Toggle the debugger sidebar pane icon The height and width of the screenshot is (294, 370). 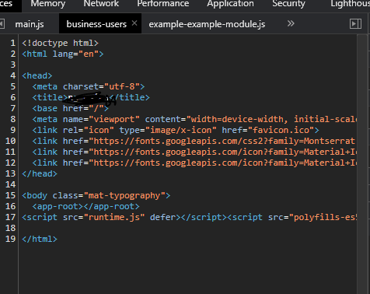point(355,24)
